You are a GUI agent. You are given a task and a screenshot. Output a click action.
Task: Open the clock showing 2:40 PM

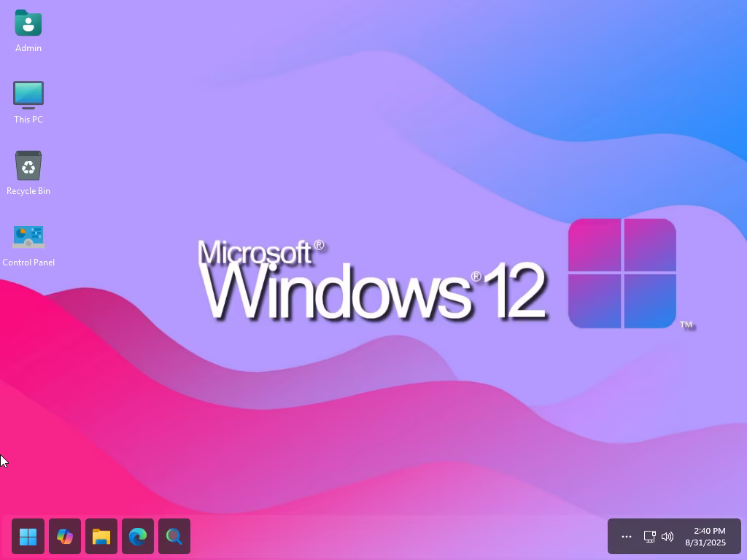pyautogui.click(x=709, y=531)
